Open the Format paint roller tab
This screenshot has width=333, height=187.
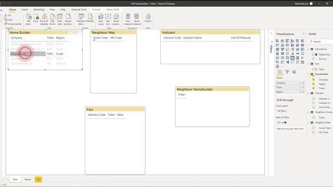point(287,72)
